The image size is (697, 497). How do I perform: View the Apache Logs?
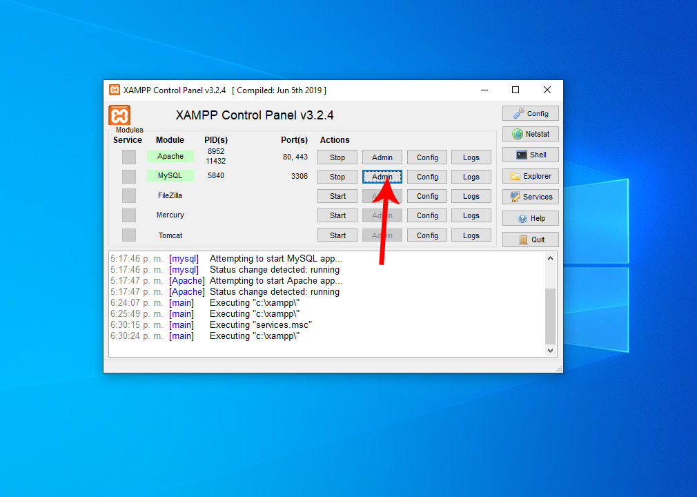[x=471, y=157]
